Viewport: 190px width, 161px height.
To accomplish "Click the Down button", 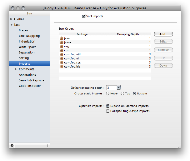I will pos(163,65).
